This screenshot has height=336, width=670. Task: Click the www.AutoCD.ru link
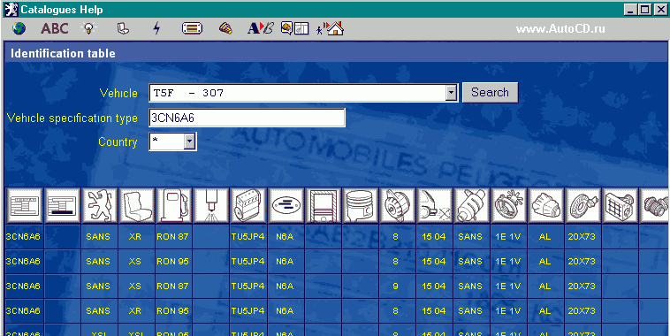point(560,29)
